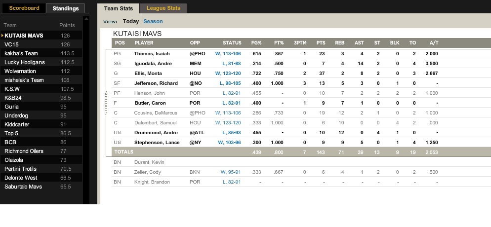Image resolution: width=491 pixels, height=227 pixels.
Task: Click the scroll-up arrow in standings list
Action: point(86,19)
